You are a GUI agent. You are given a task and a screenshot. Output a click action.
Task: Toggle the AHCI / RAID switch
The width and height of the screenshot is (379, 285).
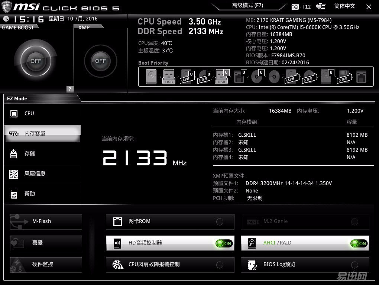[359, 243]
